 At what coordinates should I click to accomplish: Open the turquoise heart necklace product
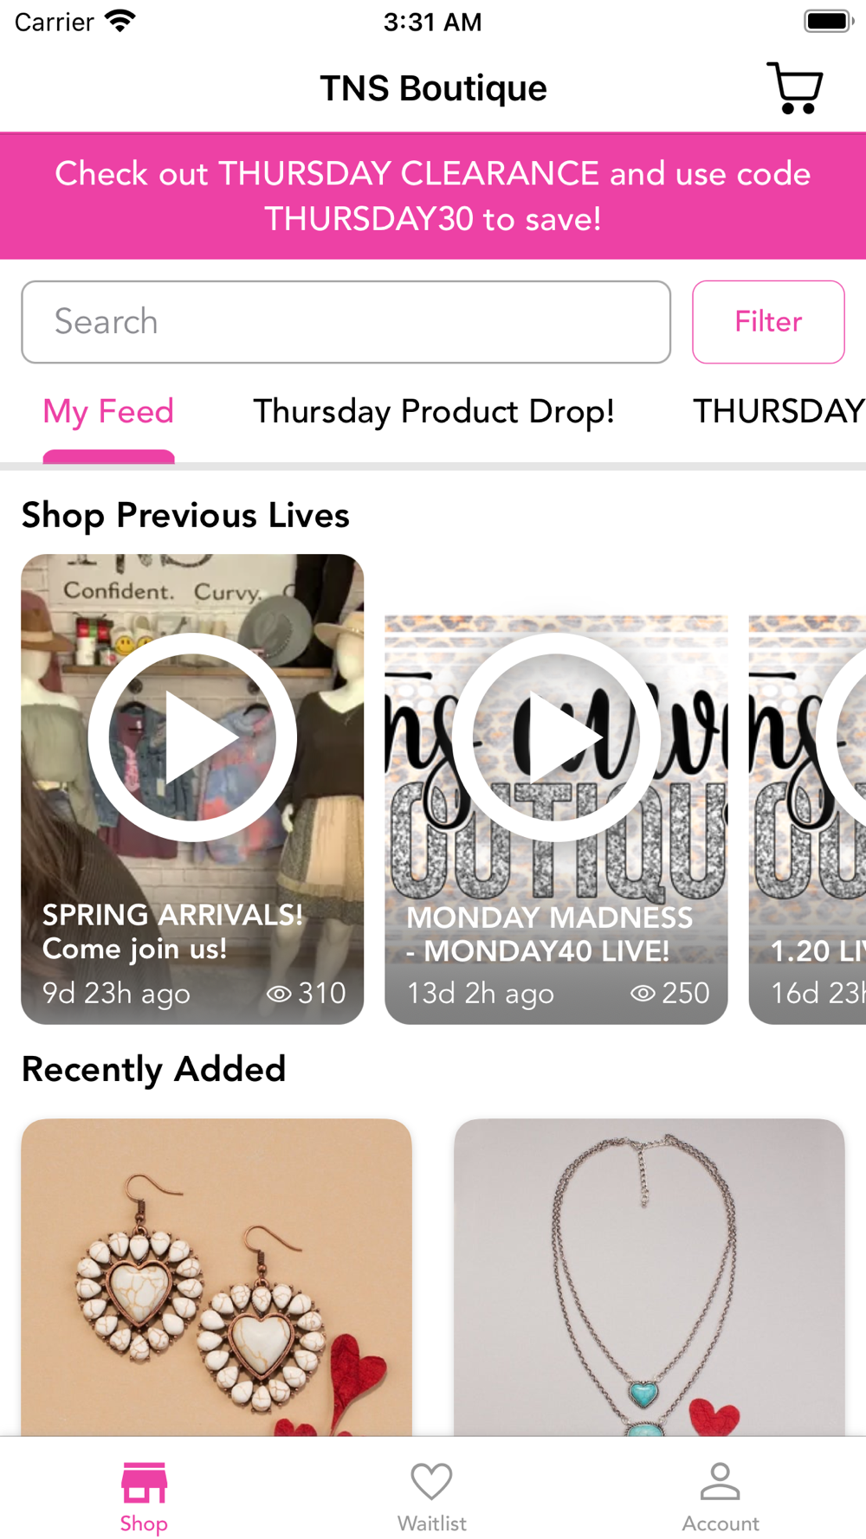coord(649,1278)
